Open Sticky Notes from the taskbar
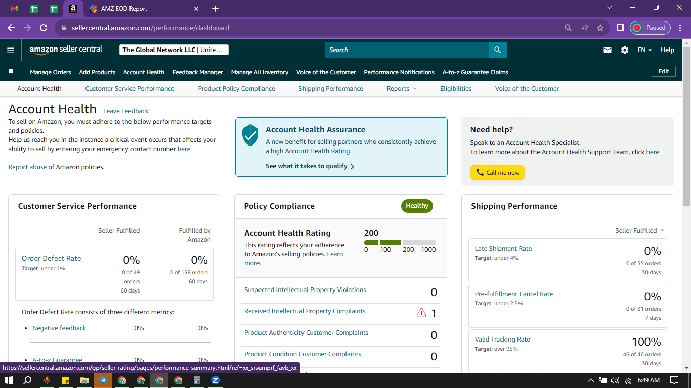This screenshot has width=691, height=388. [x=66, y=380]
